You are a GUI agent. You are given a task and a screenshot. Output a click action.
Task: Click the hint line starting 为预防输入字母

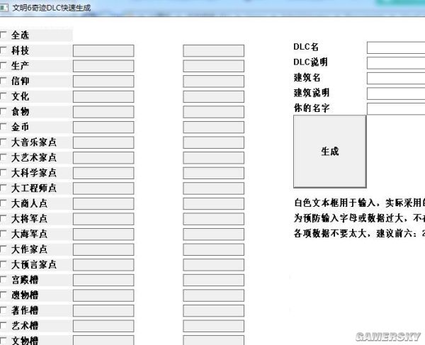(359, 218)
